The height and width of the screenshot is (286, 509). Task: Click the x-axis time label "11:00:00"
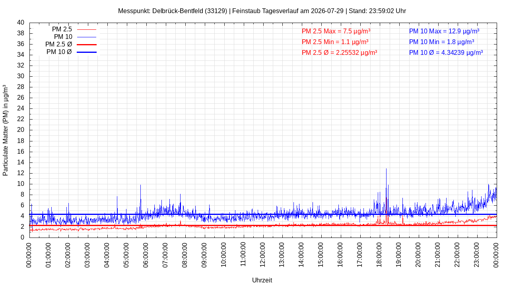click(x=244, y=255)
